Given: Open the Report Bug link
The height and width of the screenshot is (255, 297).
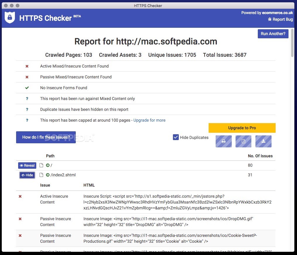Looking at the screenshot, I should tap(280, 19).
